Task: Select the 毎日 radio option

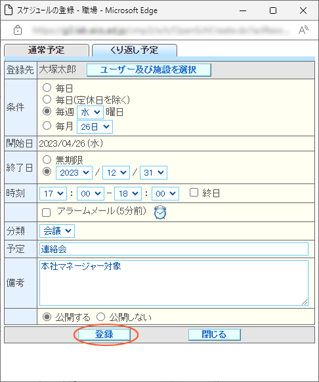Action: (x=47, y=87)
